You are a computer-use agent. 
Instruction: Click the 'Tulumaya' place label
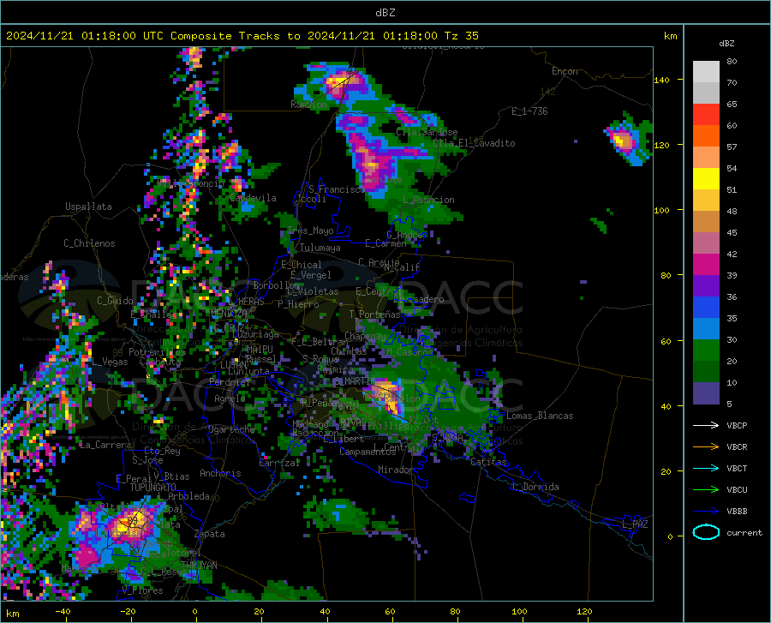(320, 248)
